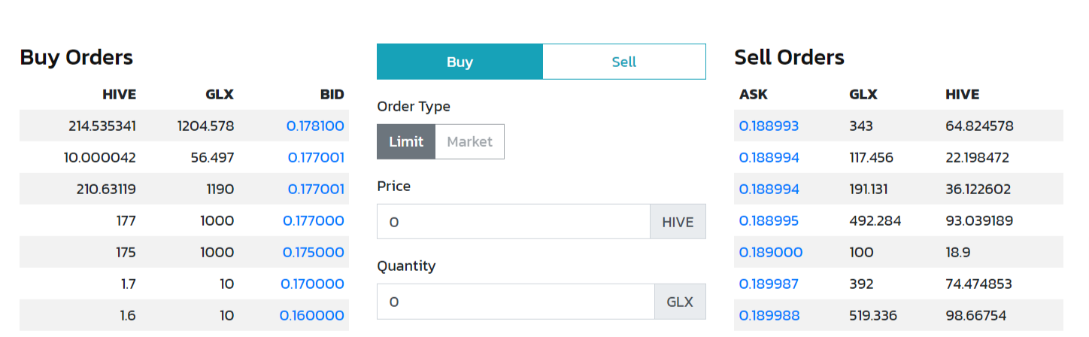Select ask price 0.188993
Image resolution: width=1089 pixels, height=337 pixels.
[769, 126]
